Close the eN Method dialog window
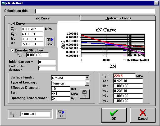The width and height of the screenshot is (160, 126). (156, 3)
